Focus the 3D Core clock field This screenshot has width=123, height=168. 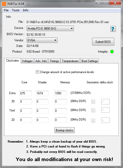(26, 102)
